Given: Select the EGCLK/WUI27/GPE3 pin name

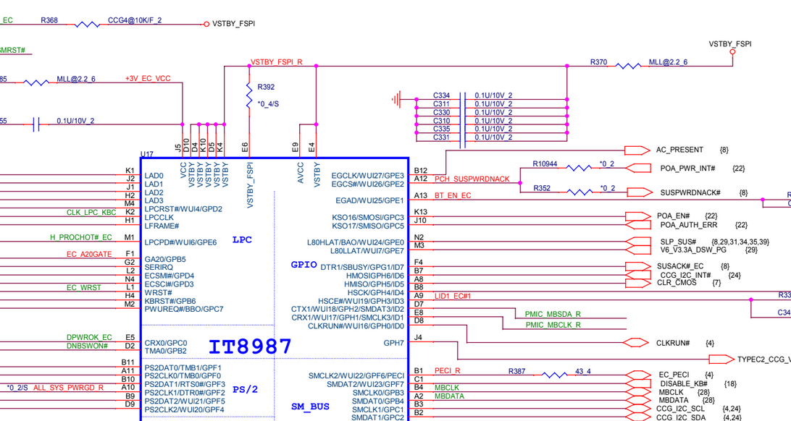Looking at the screenshot, I should tap(368, 176).
